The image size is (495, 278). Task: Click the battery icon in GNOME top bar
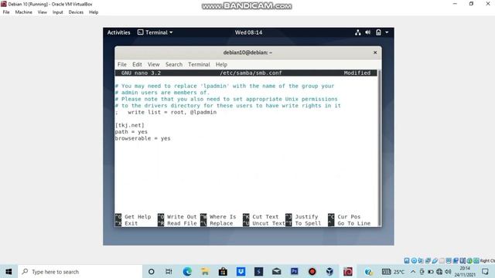pos(378,32)
